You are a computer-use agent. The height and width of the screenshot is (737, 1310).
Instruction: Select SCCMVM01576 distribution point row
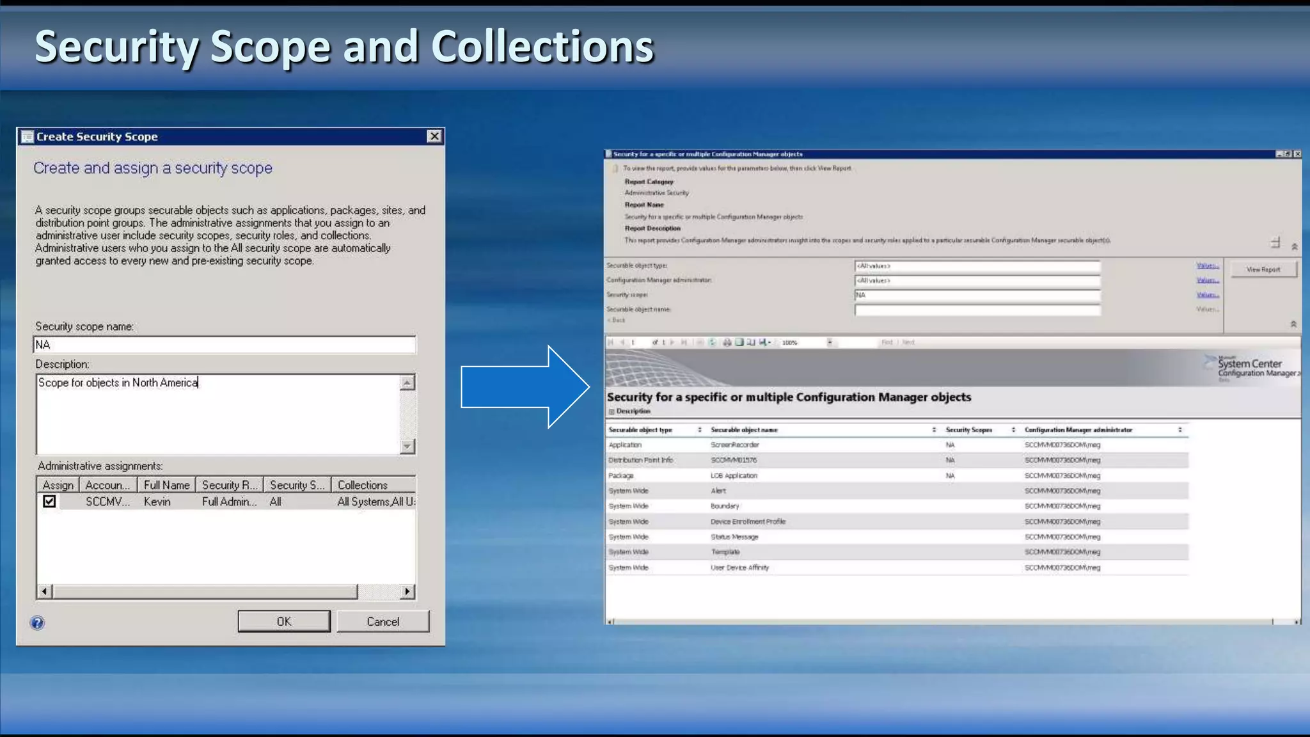[897, 460]
